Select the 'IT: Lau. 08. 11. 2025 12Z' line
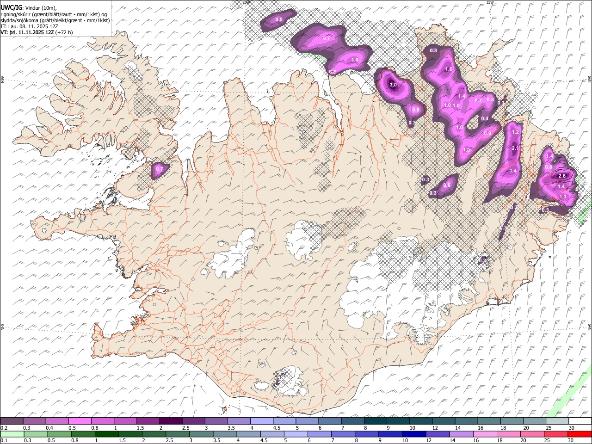 [30, 26]
